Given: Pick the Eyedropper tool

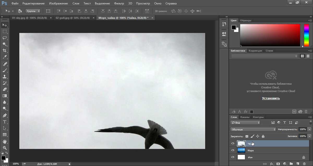Looking at the screenshot, I should click(5, 57).
